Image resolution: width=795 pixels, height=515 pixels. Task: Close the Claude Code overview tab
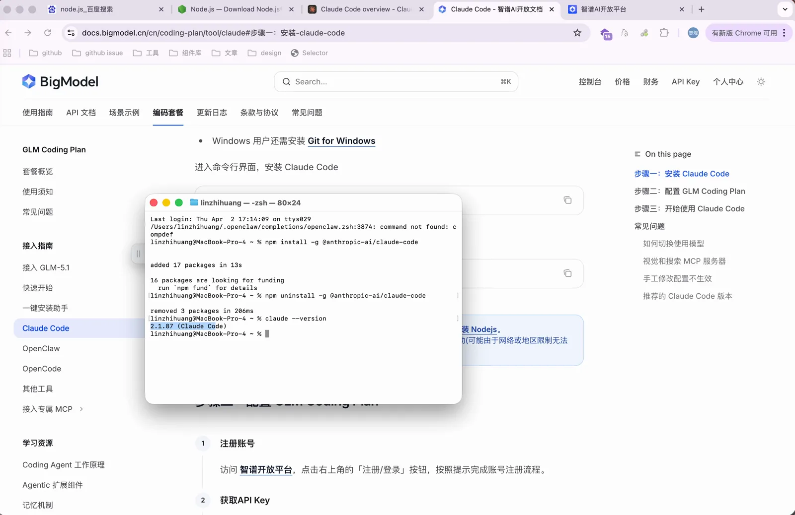tap(421, 9)
